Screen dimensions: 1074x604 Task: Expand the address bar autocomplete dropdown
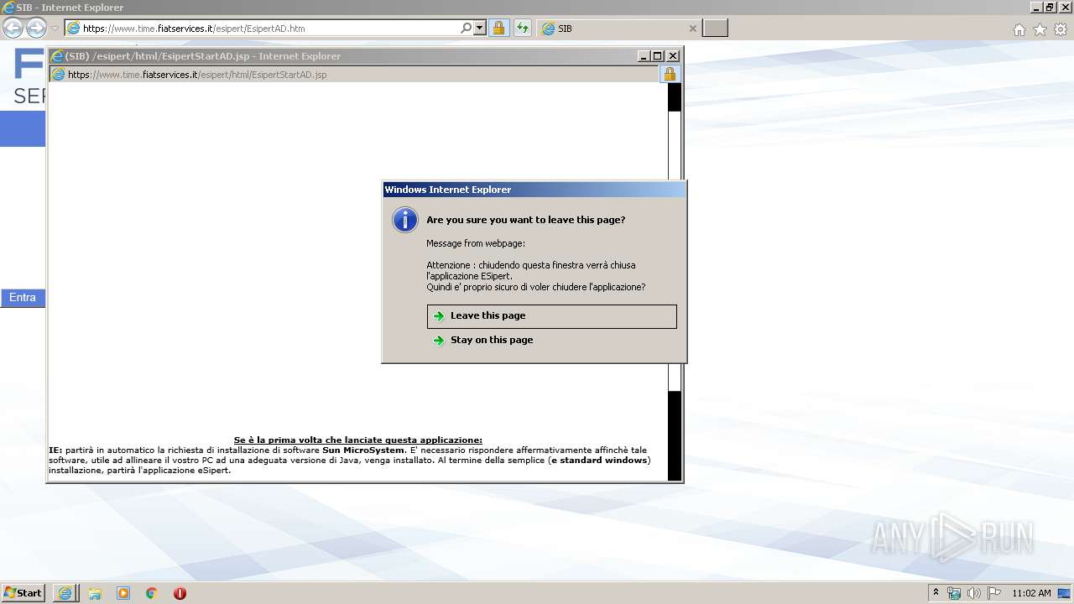point(480,28)
